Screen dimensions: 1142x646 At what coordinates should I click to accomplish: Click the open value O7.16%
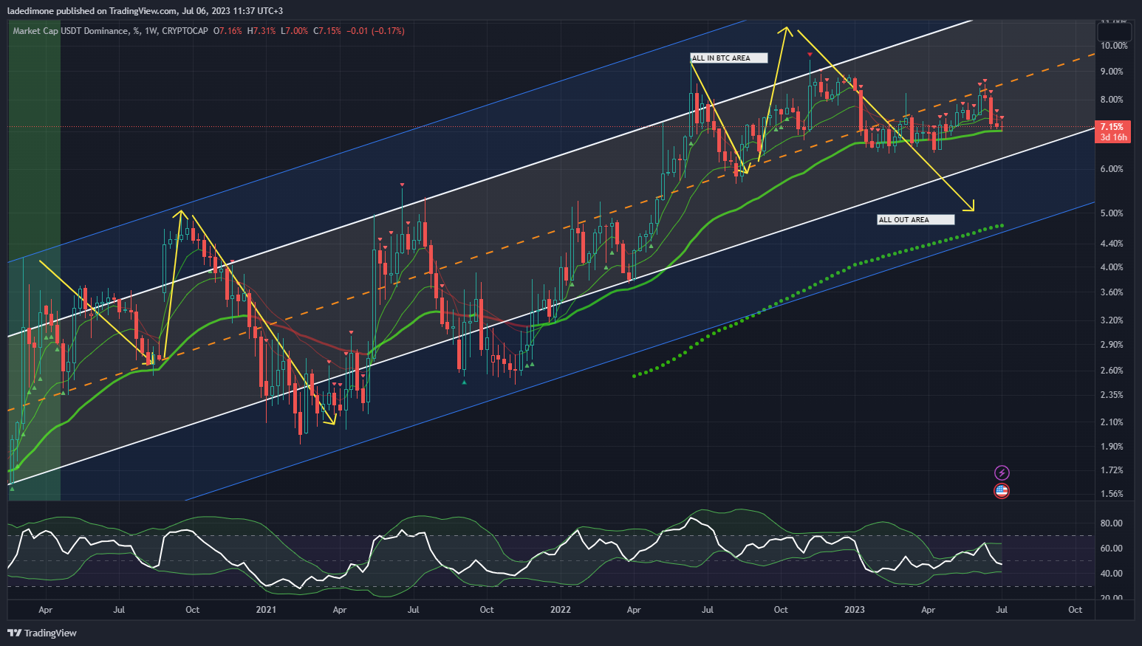[x=228, y=31]
